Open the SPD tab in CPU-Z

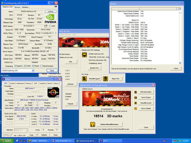(x=35, y=83)
